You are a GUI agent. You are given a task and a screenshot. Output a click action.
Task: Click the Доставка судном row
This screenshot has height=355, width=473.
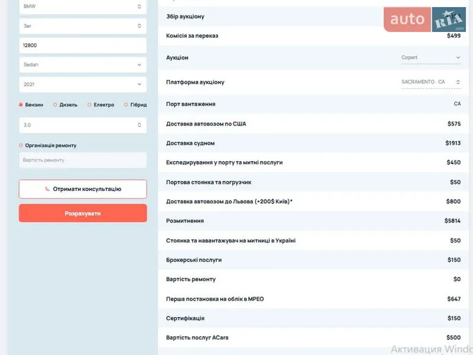(313, 143)
